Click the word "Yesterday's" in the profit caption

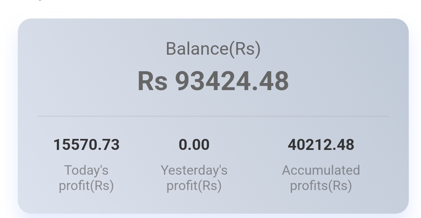pyautogui.click(x=194, y=170)
